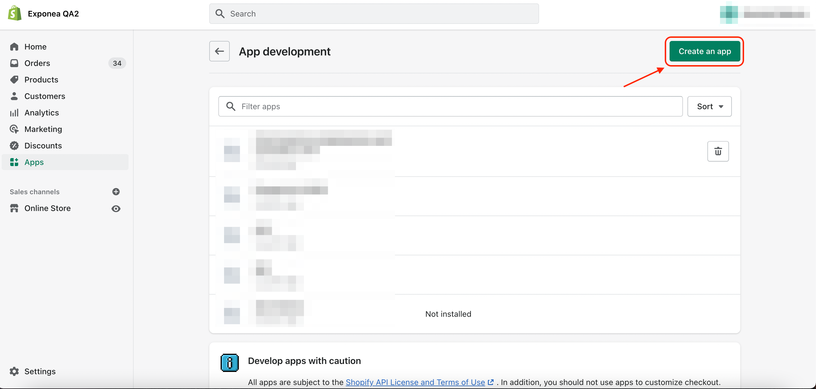
Task: Add a sales channel with plus icon
Action: point(116,192)
